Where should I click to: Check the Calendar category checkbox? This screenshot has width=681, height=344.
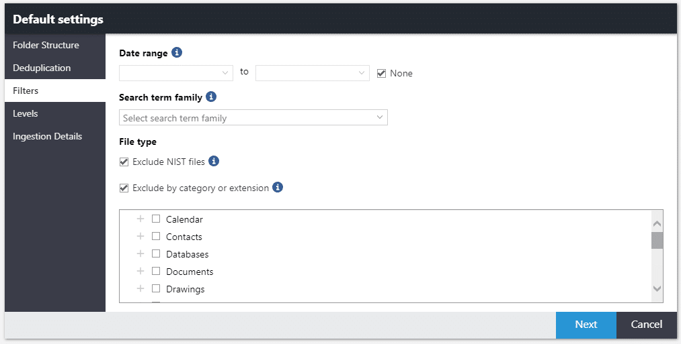click(156, 219)
